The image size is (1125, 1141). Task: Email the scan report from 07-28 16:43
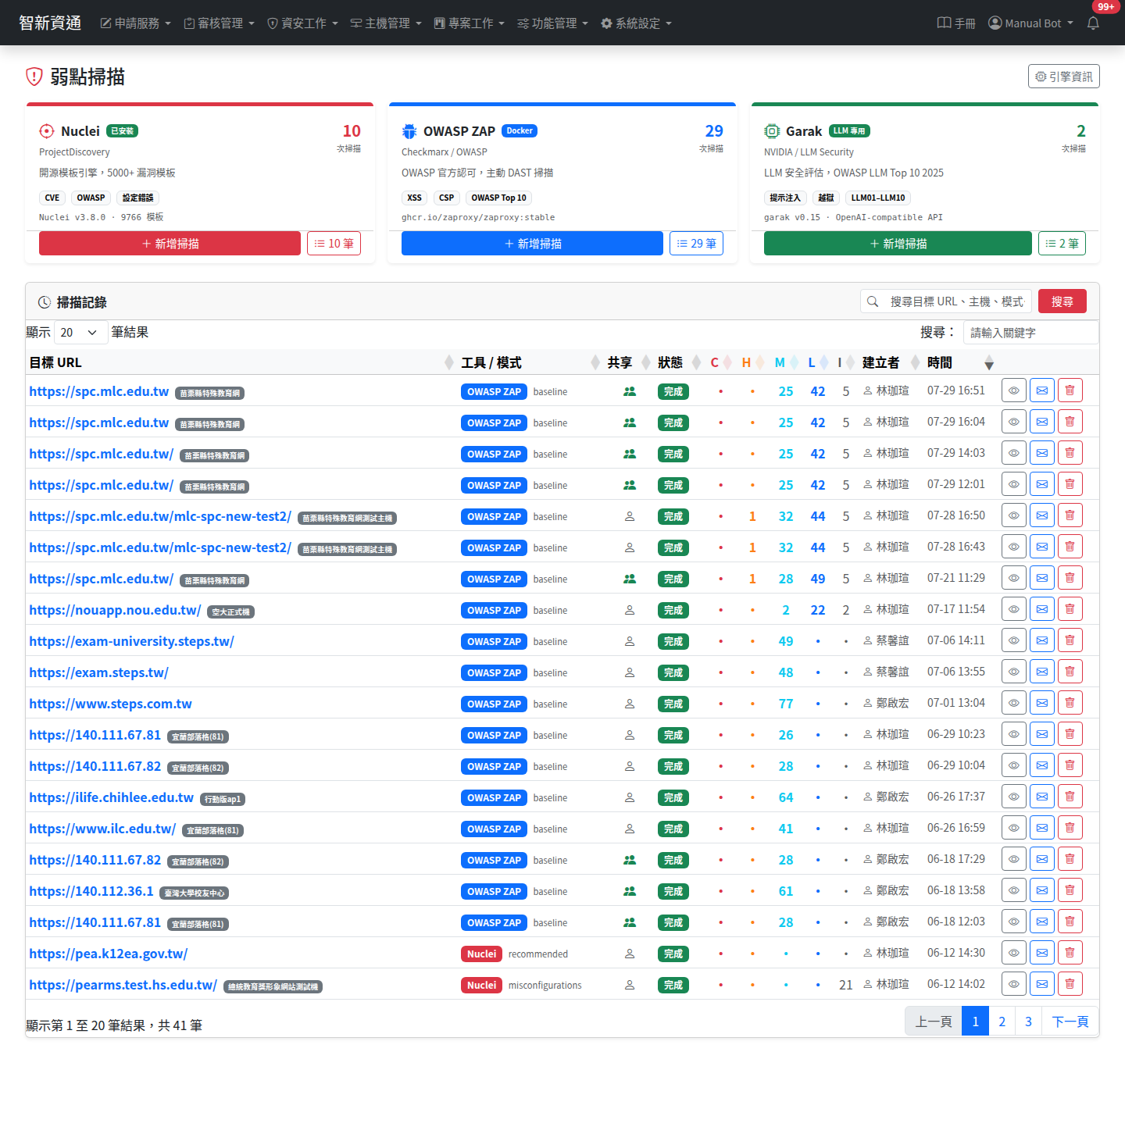coord(1041,547)
